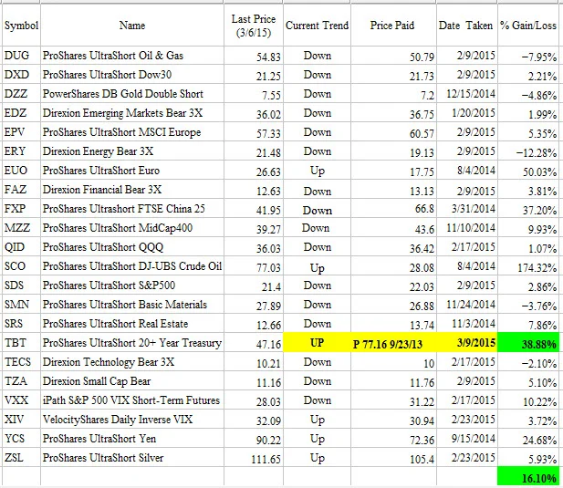Select the FXP symbol cell
563x488 pixels.
pos(21,209)
